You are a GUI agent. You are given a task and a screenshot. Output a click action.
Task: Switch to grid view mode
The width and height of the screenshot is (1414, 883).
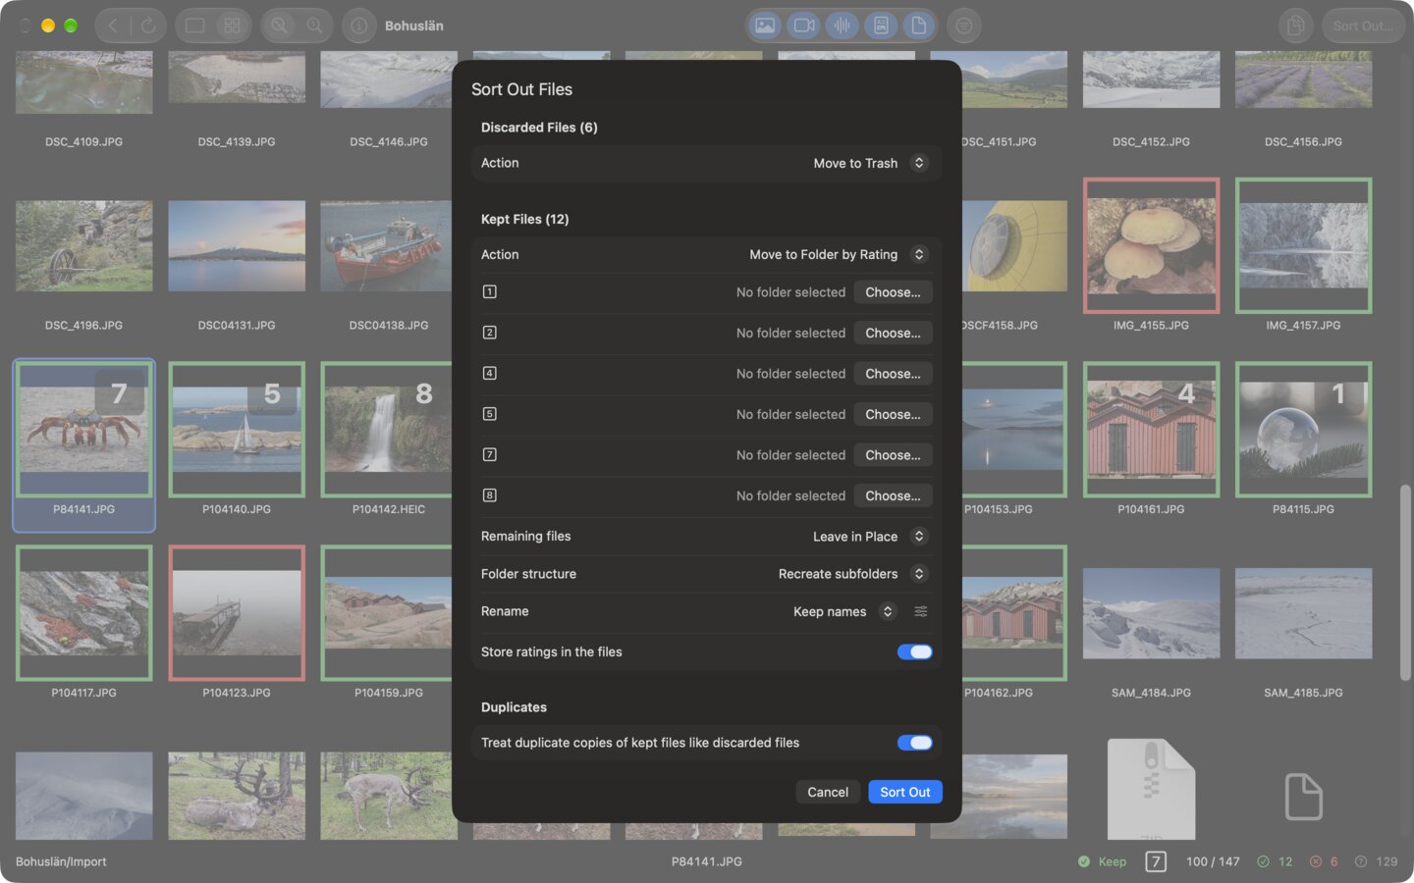(232, 26)
